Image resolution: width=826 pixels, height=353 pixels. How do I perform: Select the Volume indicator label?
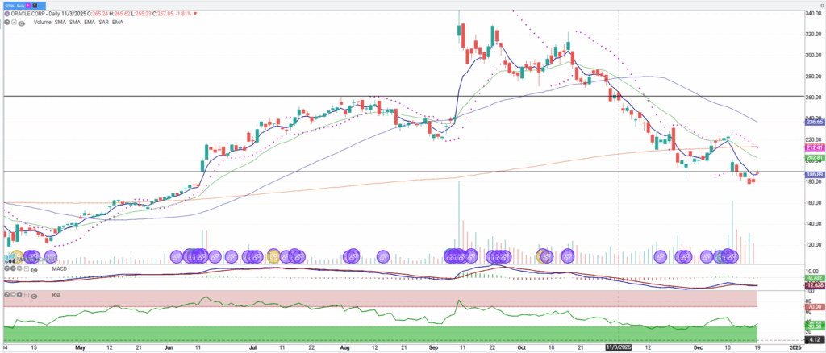pyautogui.click(x=42, y=23)
